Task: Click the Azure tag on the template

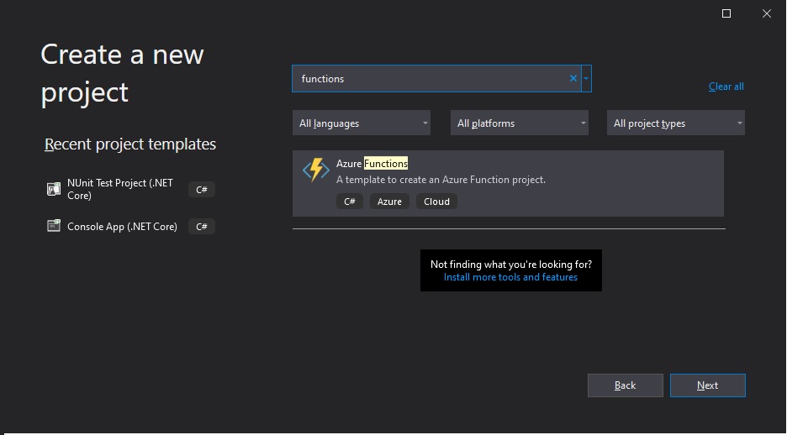Action: pos(389,202)
